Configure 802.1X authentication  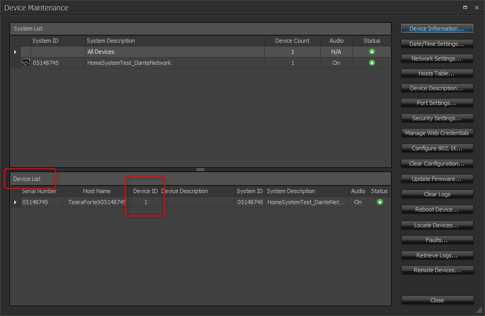(x=437, y=148)
